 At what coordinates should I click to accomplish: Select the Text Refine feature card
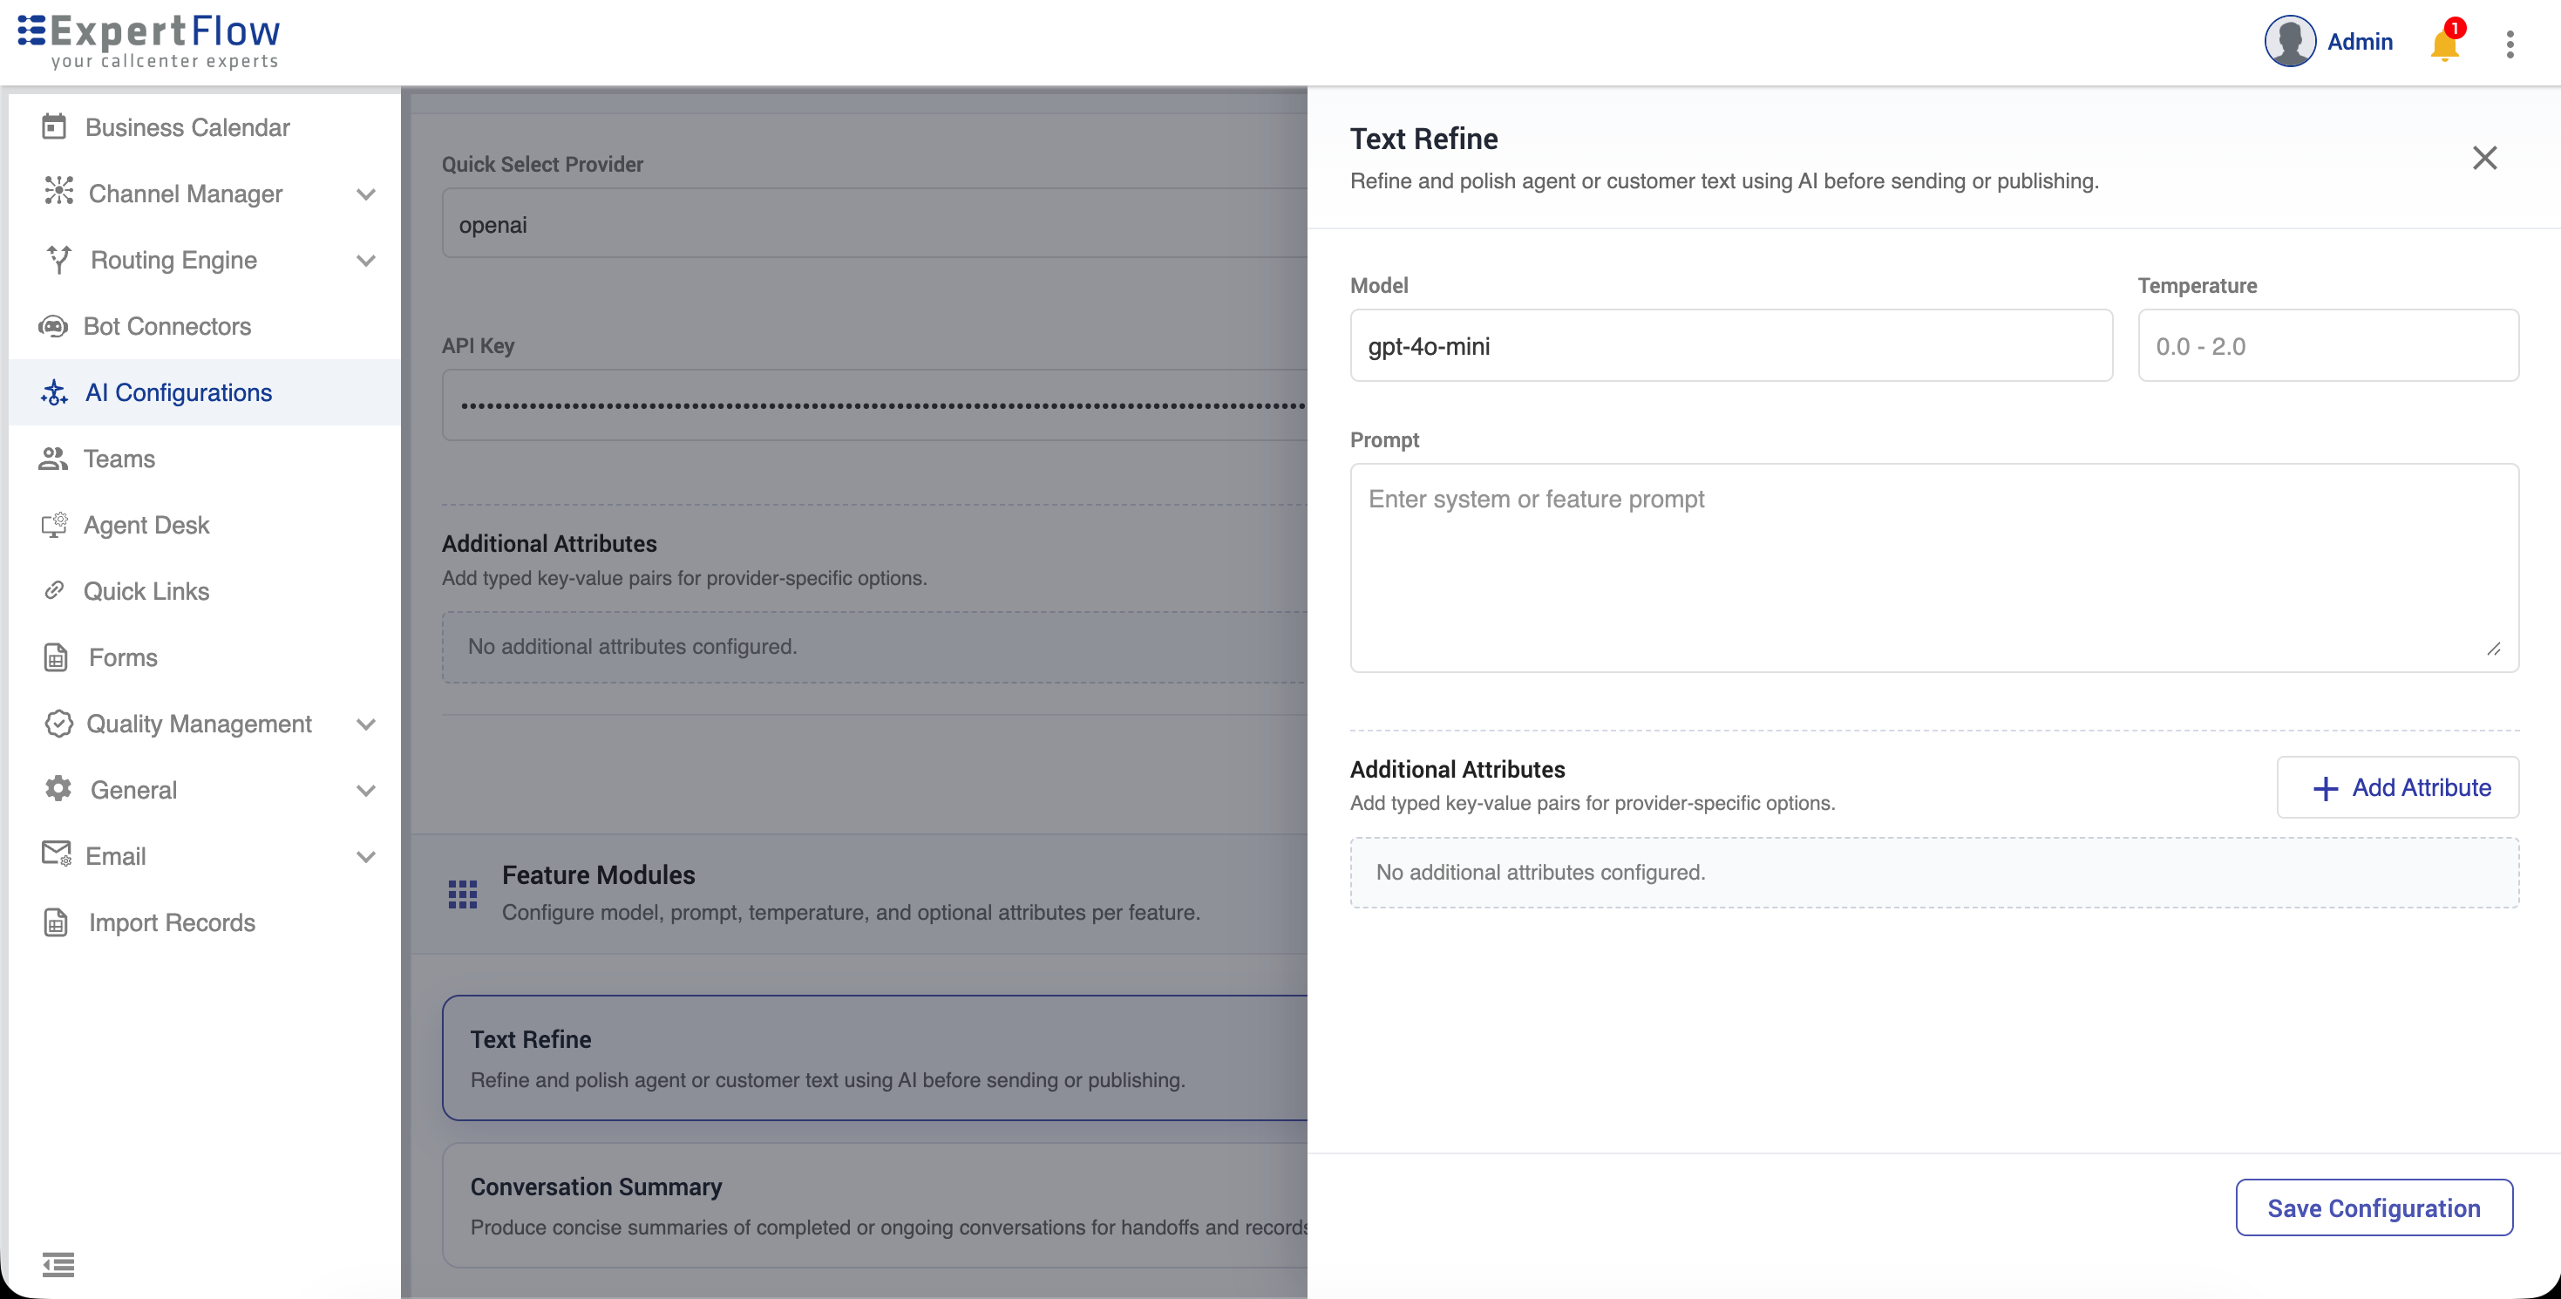point(874,1058)
